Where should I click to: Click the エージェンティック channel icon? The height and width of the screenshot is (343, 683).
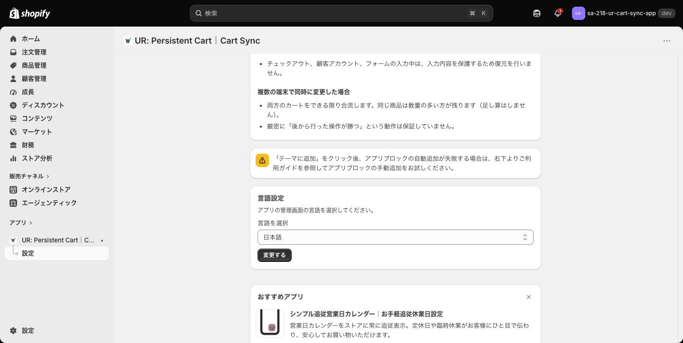tap(13, 203)
